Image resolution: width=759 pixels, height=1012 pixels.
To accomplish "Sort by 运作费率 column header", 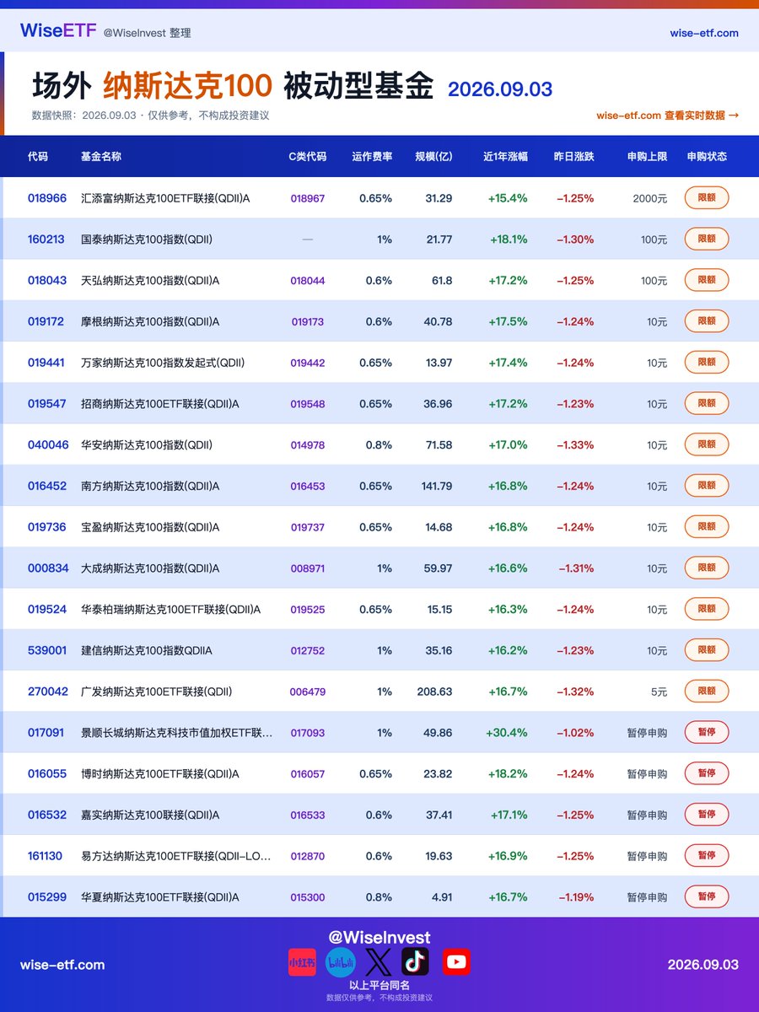I will (372, 157).
